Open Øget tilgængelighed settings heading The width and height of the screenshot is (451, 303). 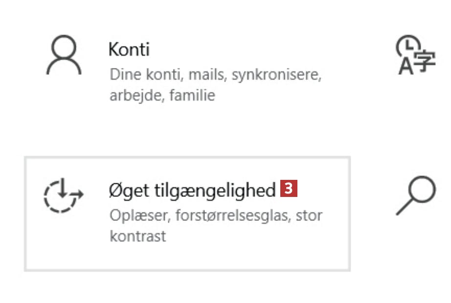(x=192, y=190)
